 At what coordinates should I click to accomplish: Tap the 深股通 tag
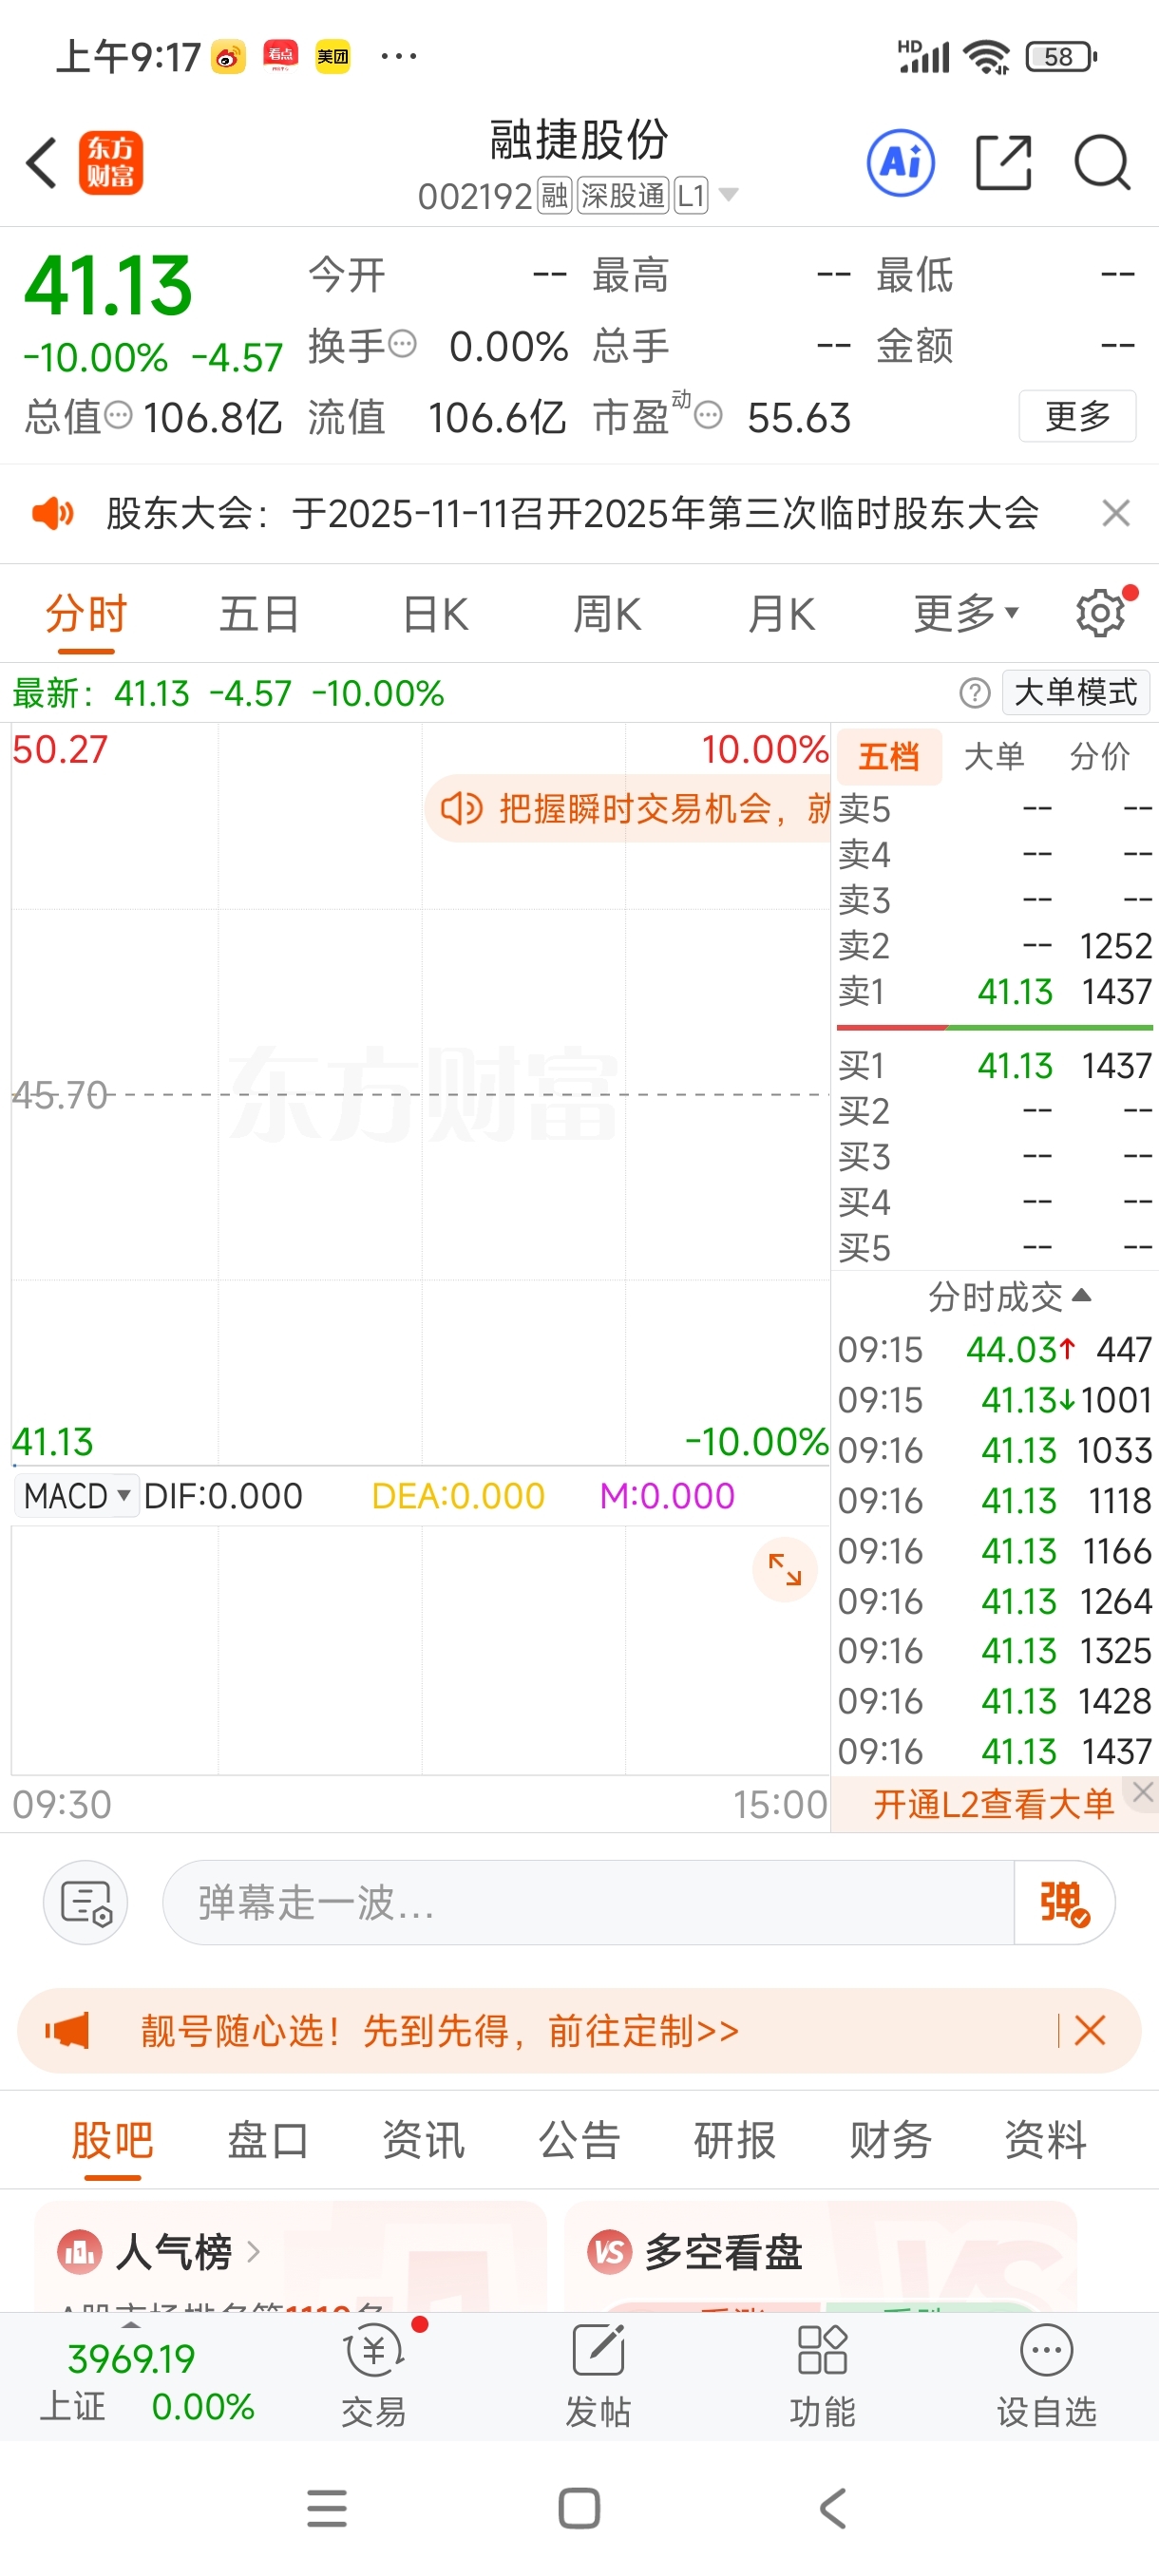(623, 195)
